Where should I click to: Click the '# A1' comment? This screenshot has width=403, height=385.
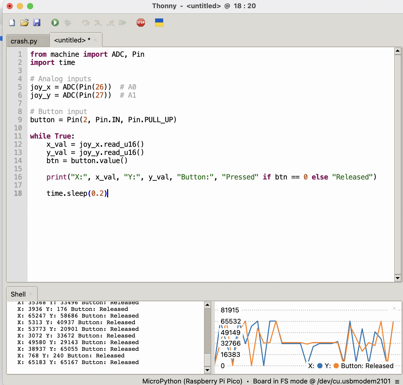(128, 95)
